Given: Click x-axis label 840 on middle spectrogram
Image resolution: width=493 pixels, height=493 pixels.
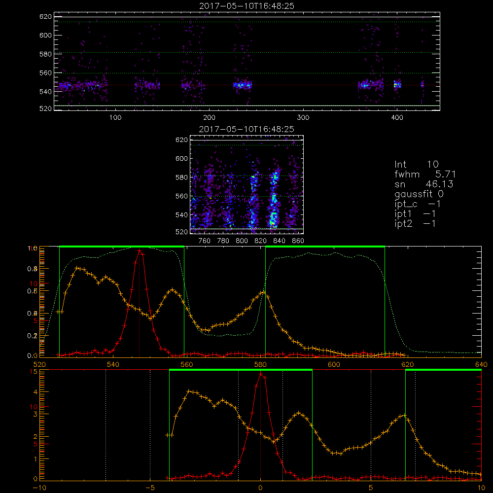Looking at the screenshot, I should [x=279, y=241].
